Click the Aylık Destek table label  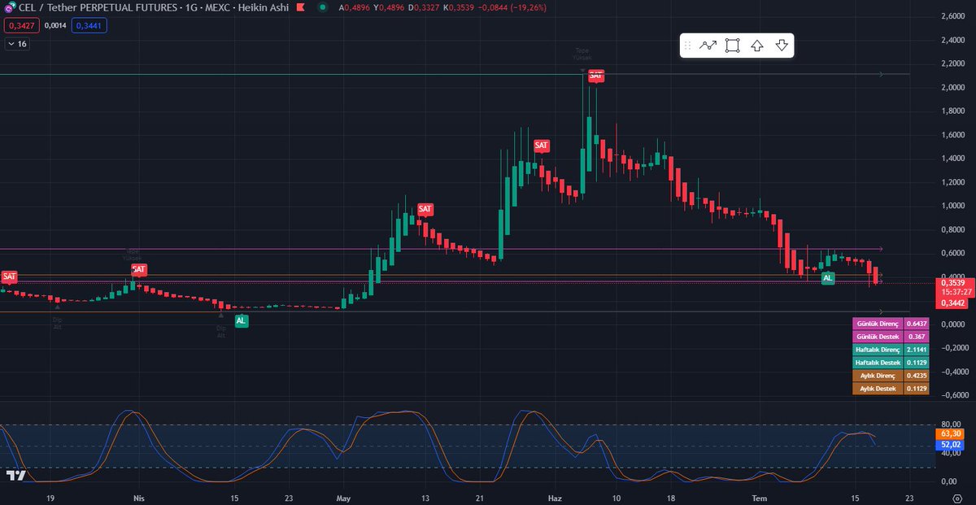(878, 389)
